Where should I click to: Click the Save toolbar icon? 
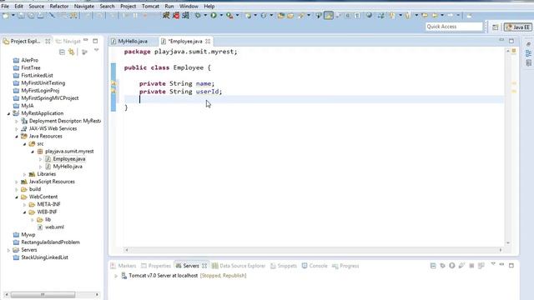[21, 16]
